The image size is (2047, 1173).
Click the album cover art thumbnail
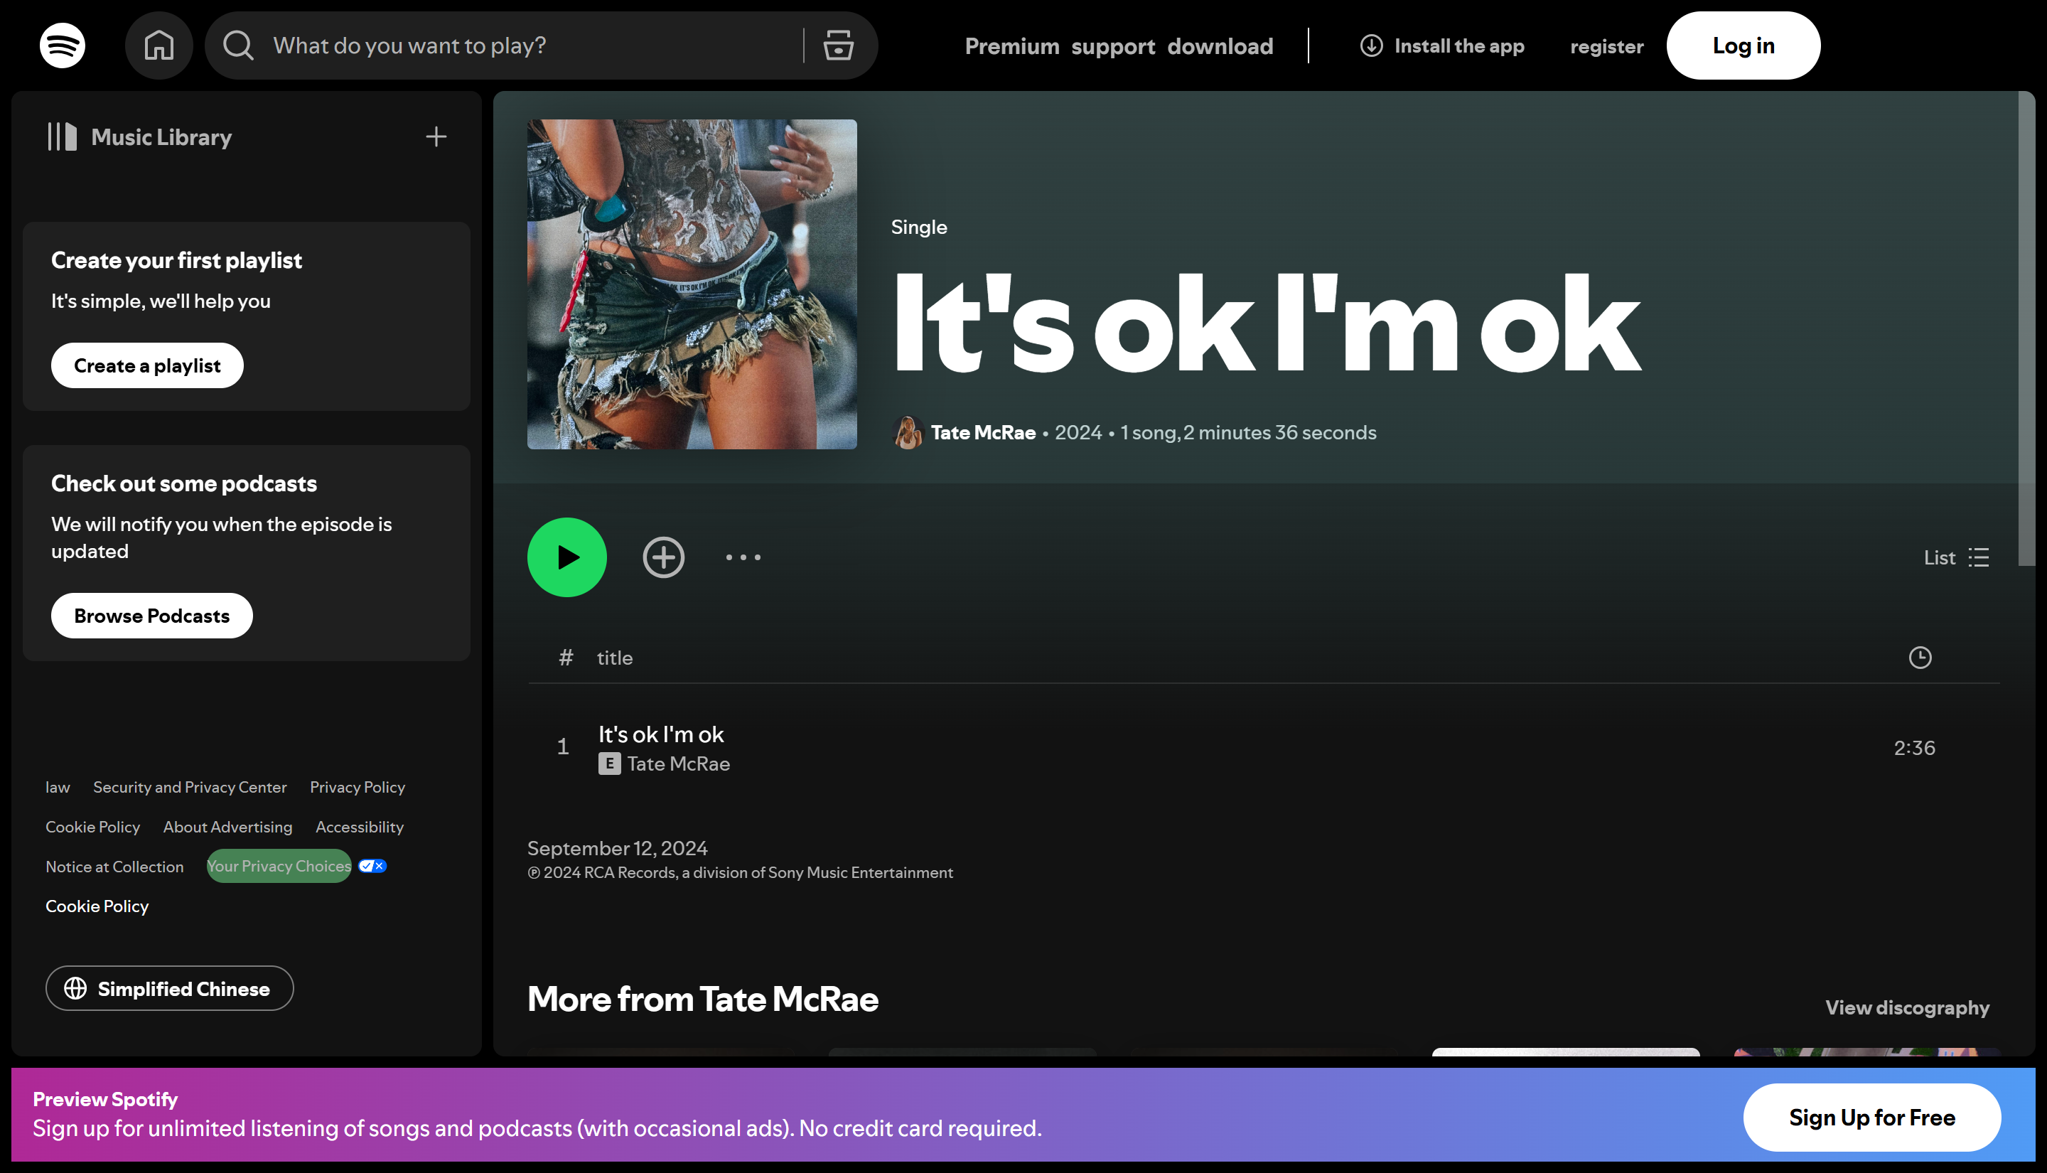pyautogui.click(x=692, y=284)
